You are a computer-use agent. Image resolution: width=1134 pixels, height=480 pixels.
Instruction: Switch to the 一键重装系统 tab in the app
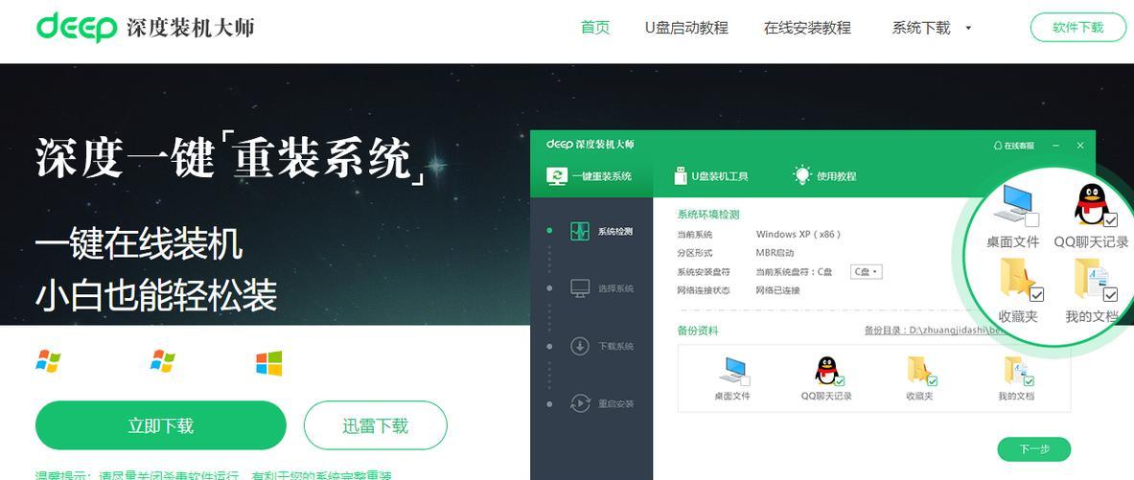[x=591, y=175]
